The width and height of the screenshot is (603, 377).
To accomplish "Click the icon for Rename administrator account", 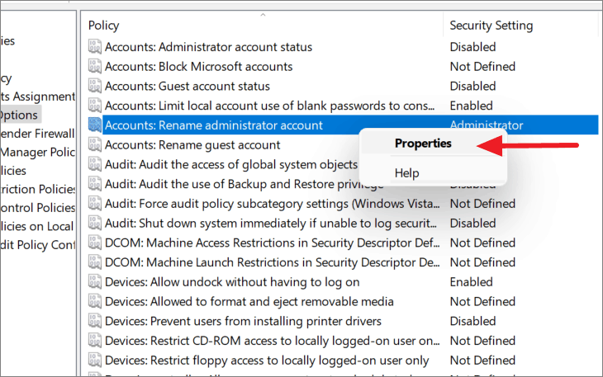I will coord(95,125).
